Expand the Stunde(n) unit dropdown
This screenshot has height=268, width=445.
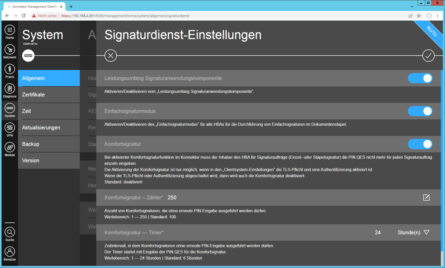point(414,232)
